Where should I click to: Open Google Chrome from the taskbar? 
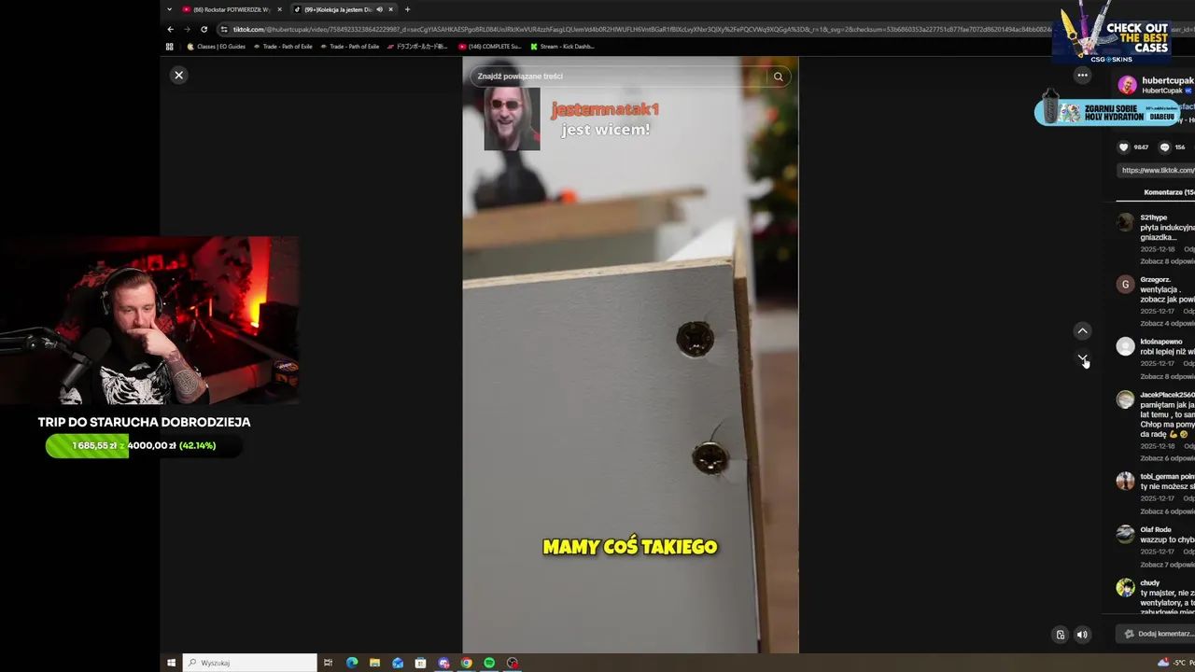coord(467,663)
